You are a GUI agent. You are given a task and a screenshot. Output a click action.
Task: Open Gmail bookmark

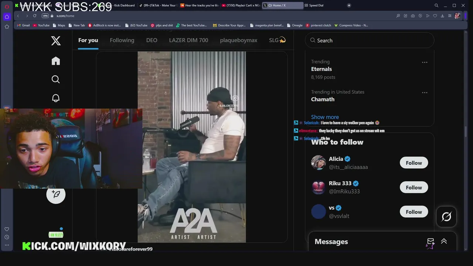pos(23,25)
